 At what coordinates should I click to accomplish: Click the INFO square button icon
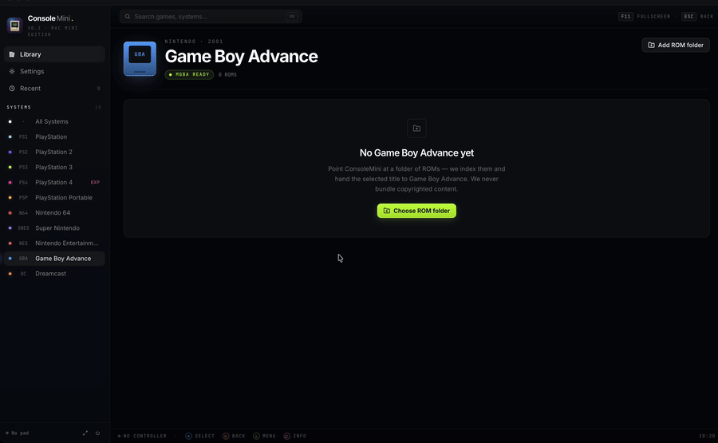click(x=286, y=436)
